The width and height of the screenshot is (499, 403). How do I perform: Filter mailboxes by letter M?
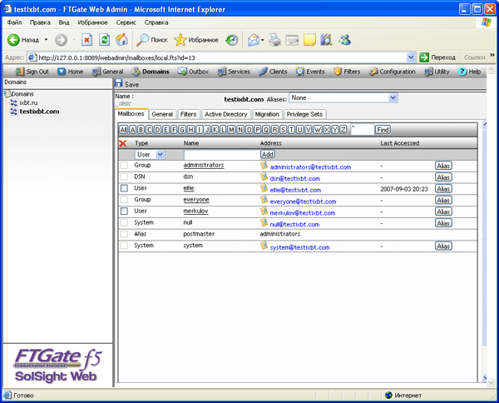click(x=231, y=130)
